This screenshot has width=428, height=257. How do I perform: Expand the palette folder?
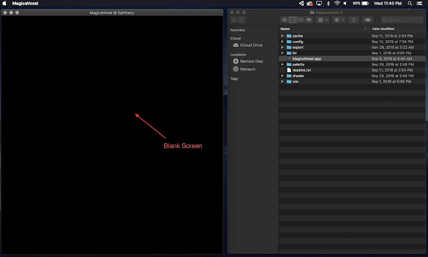click(x=282, y=64)
